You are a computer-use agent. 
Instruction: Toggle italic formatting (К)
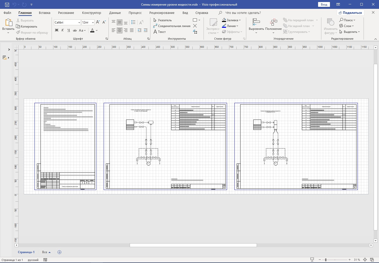click(63, 30)
